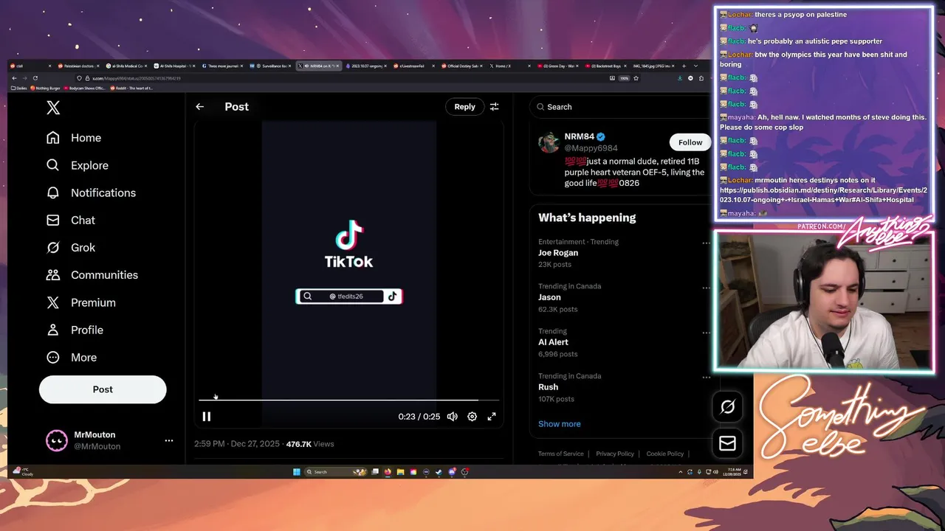The height and width of the screenshot is (531, 945).
Task: Mute the video volume icon
Action: tap(452, 417)
